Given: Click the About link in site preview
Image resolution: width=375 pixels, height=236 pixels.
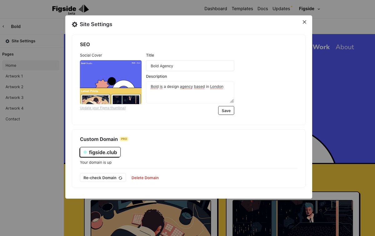Looking at the screenshot, I should [345, 47].
